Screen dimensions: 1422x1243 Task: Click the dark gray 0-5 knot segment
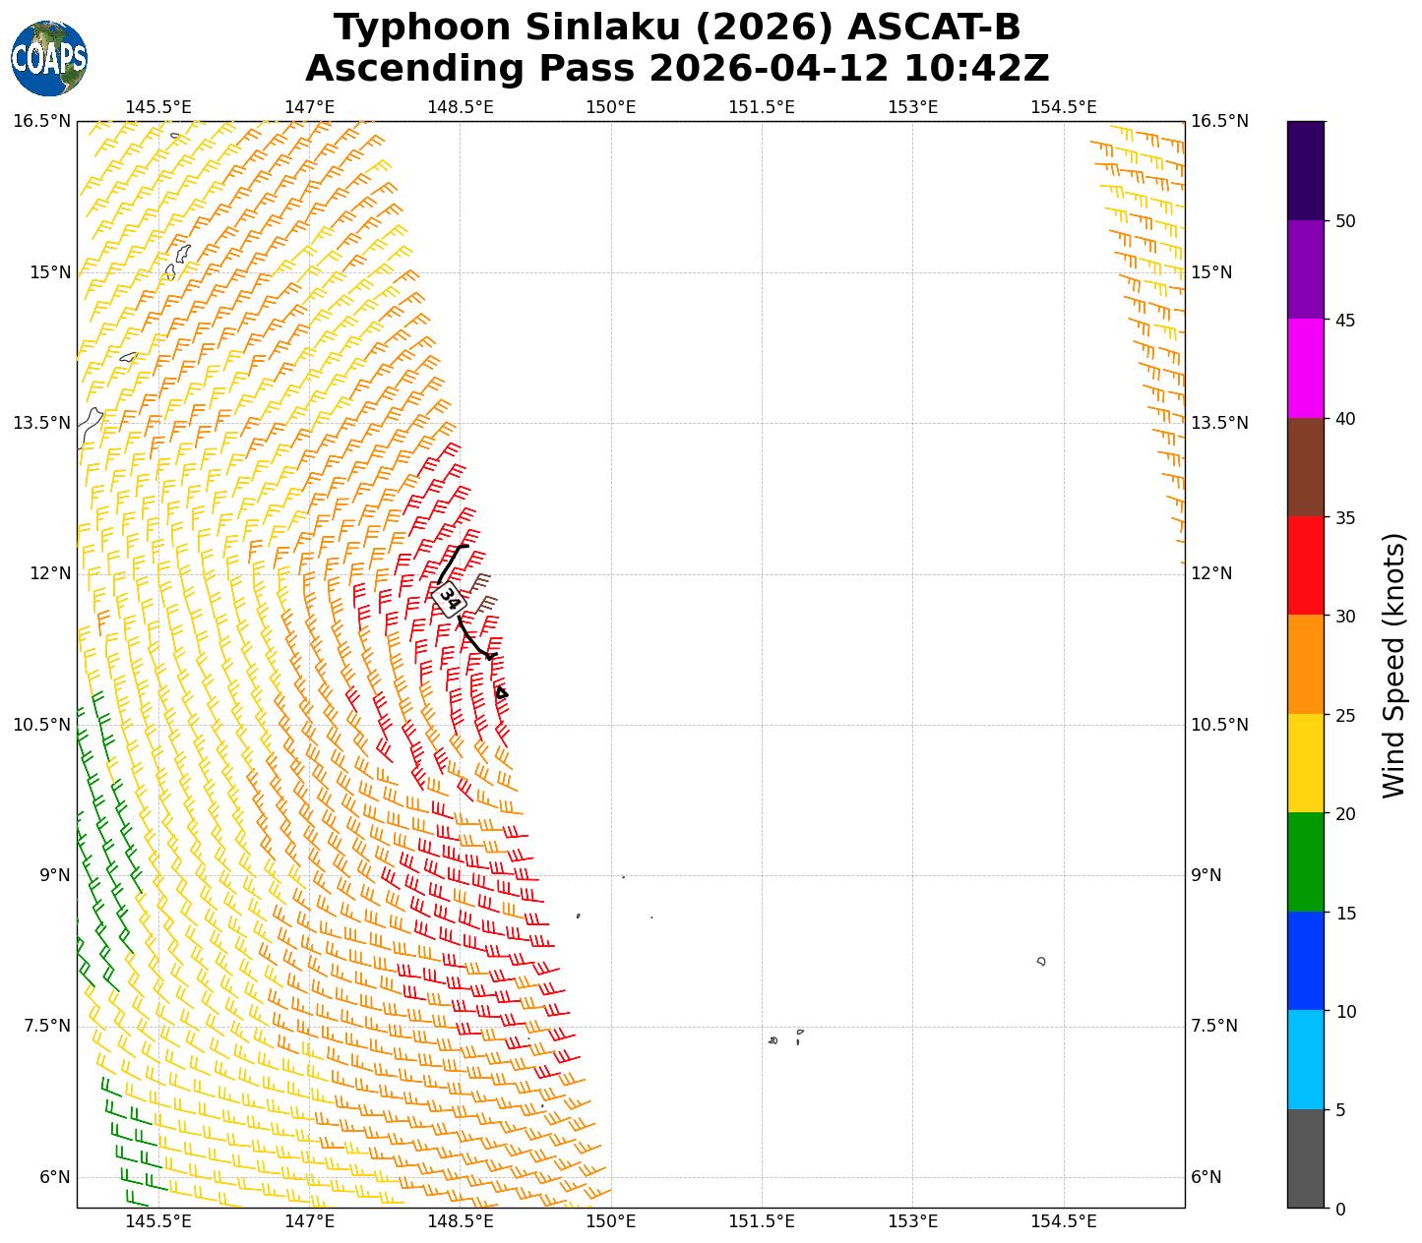click(x=1306, y=1158)
